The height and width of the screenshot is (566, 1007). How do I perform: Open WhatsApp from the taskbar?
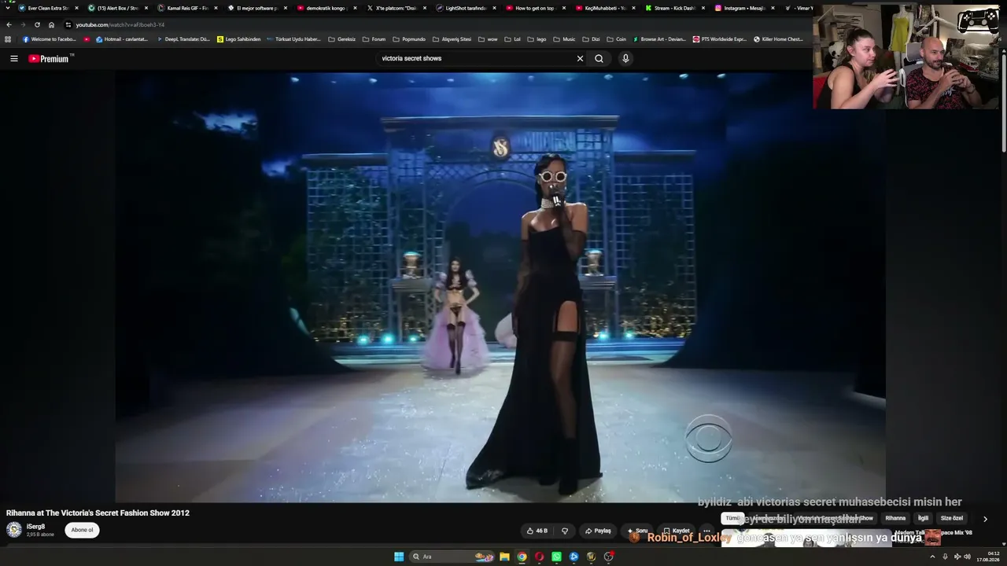click(556, 557)
